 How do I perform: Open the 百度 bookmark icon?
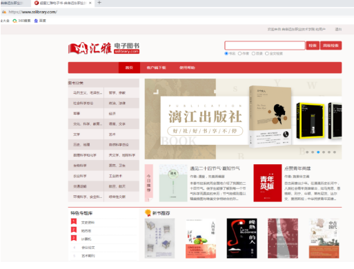point(36,21)
